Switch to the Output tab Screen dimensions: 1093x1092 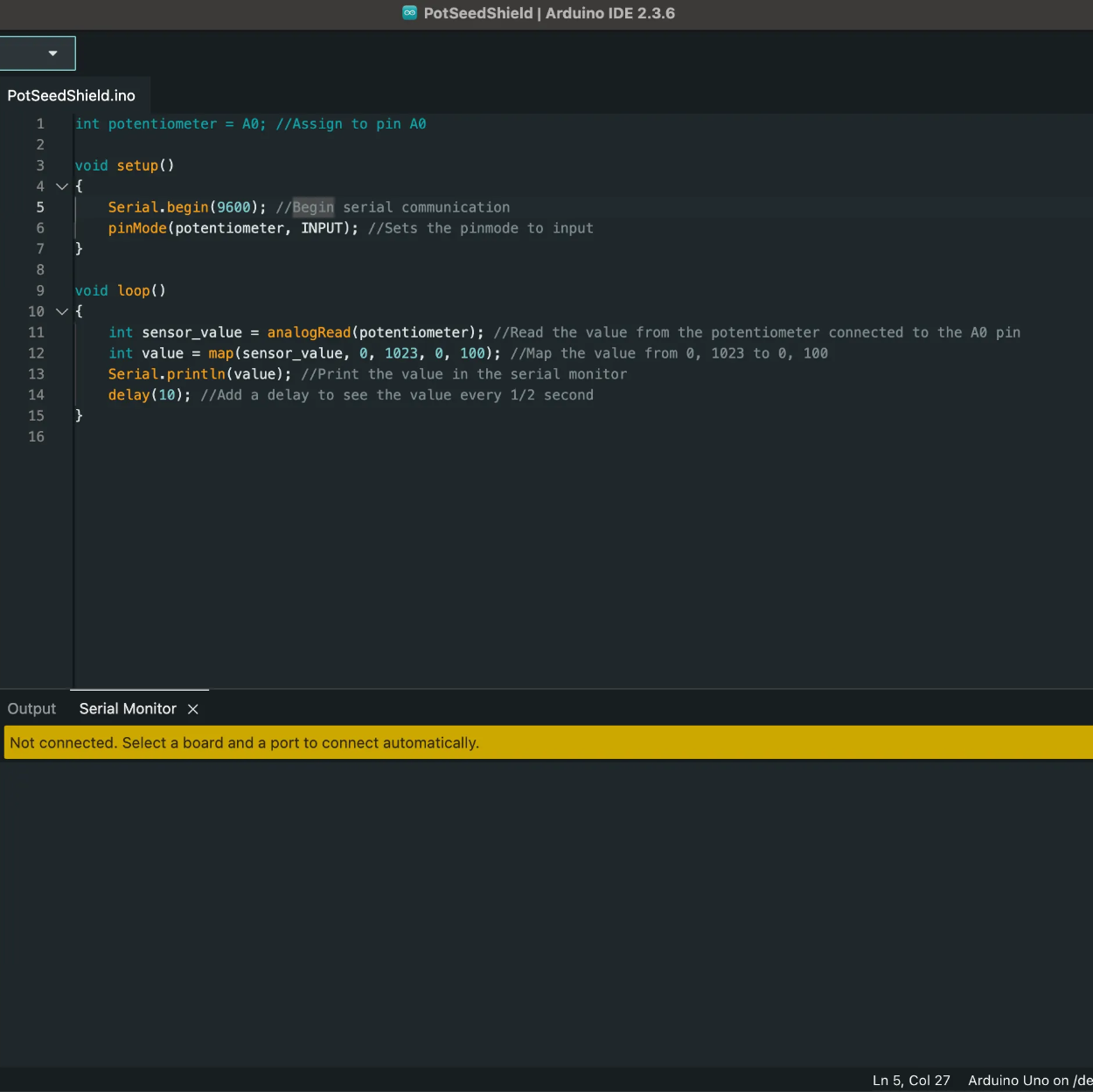pos(31,708)
